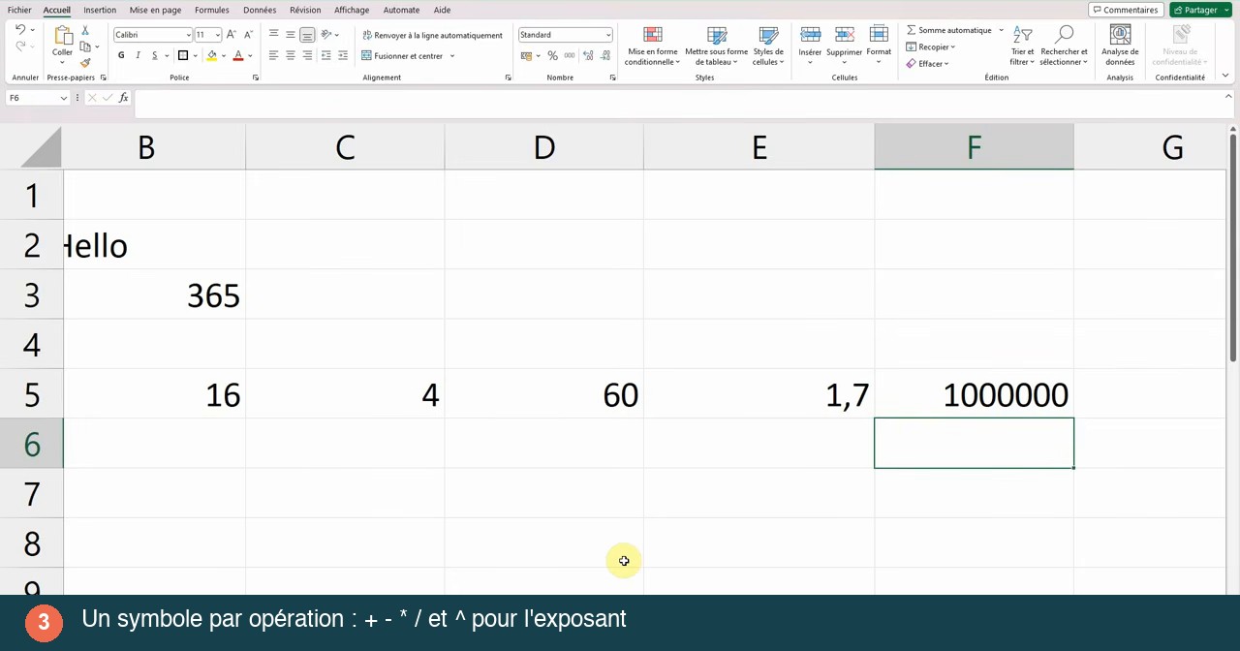Click the Partager button
Screen dimensions: 1240x651
1200,10
